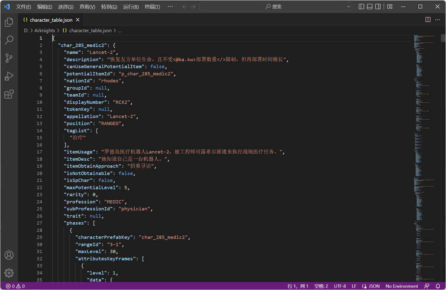Open the search box dropdown arrow

pos(348,6)
